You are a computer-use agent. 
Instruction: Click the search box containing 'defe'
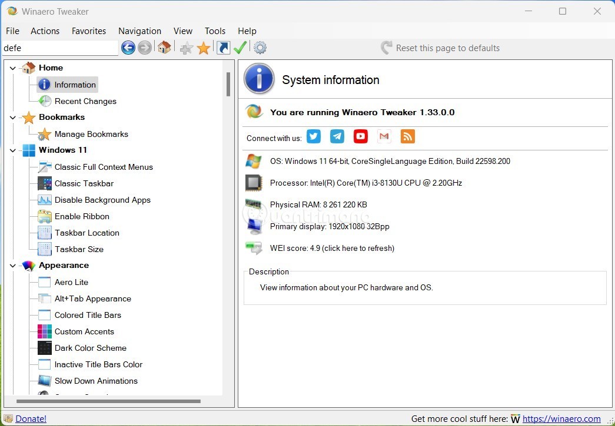click(59, 48)
